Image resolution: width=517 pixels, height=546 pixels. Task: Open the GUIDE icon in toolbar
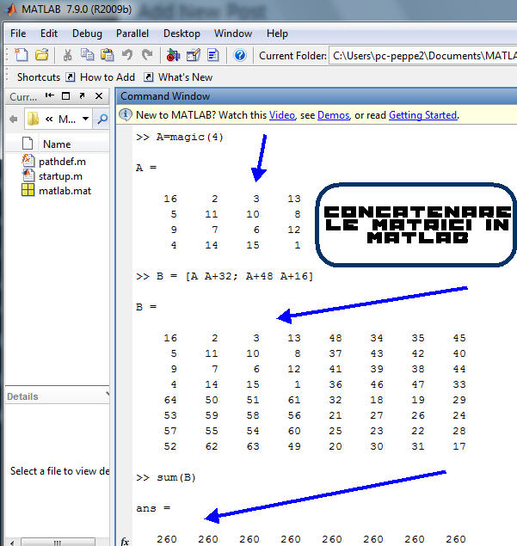[194, 55]
